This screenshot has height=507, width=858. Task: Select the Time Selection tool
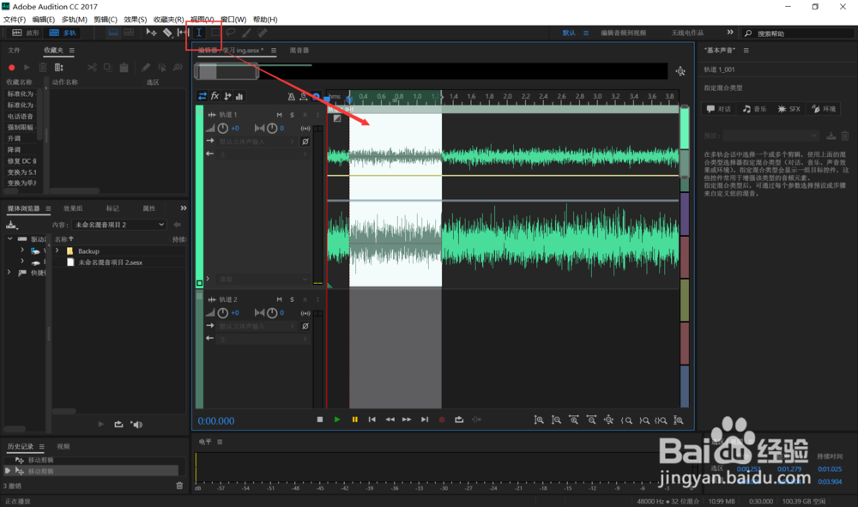click(x=199, y=33)
